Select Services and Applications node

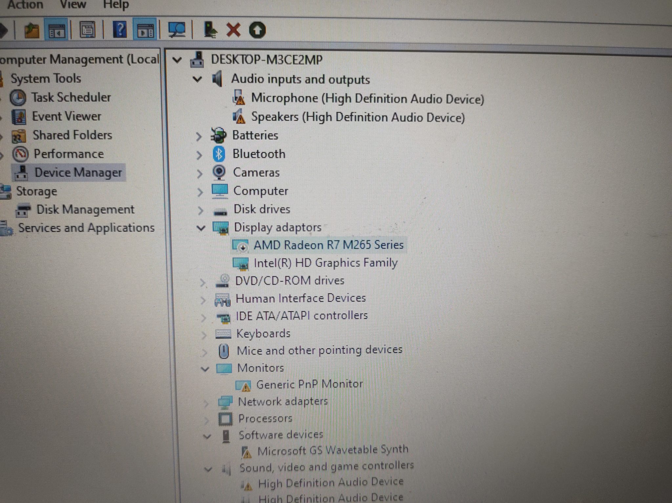pos(86,228)
